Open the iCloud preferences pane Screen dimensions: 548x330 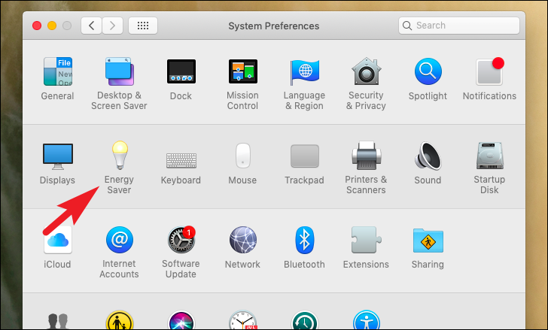58,240
